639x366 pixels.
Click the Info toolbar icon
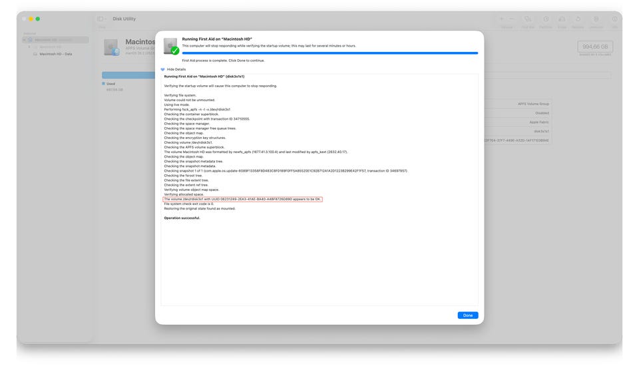pyautogui.click(x=614, y=19)
